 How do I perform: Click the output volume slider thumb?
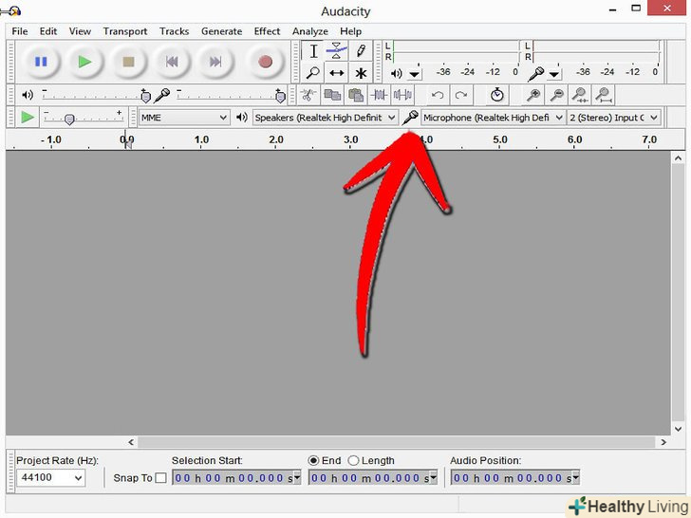(x=145, y=96)
